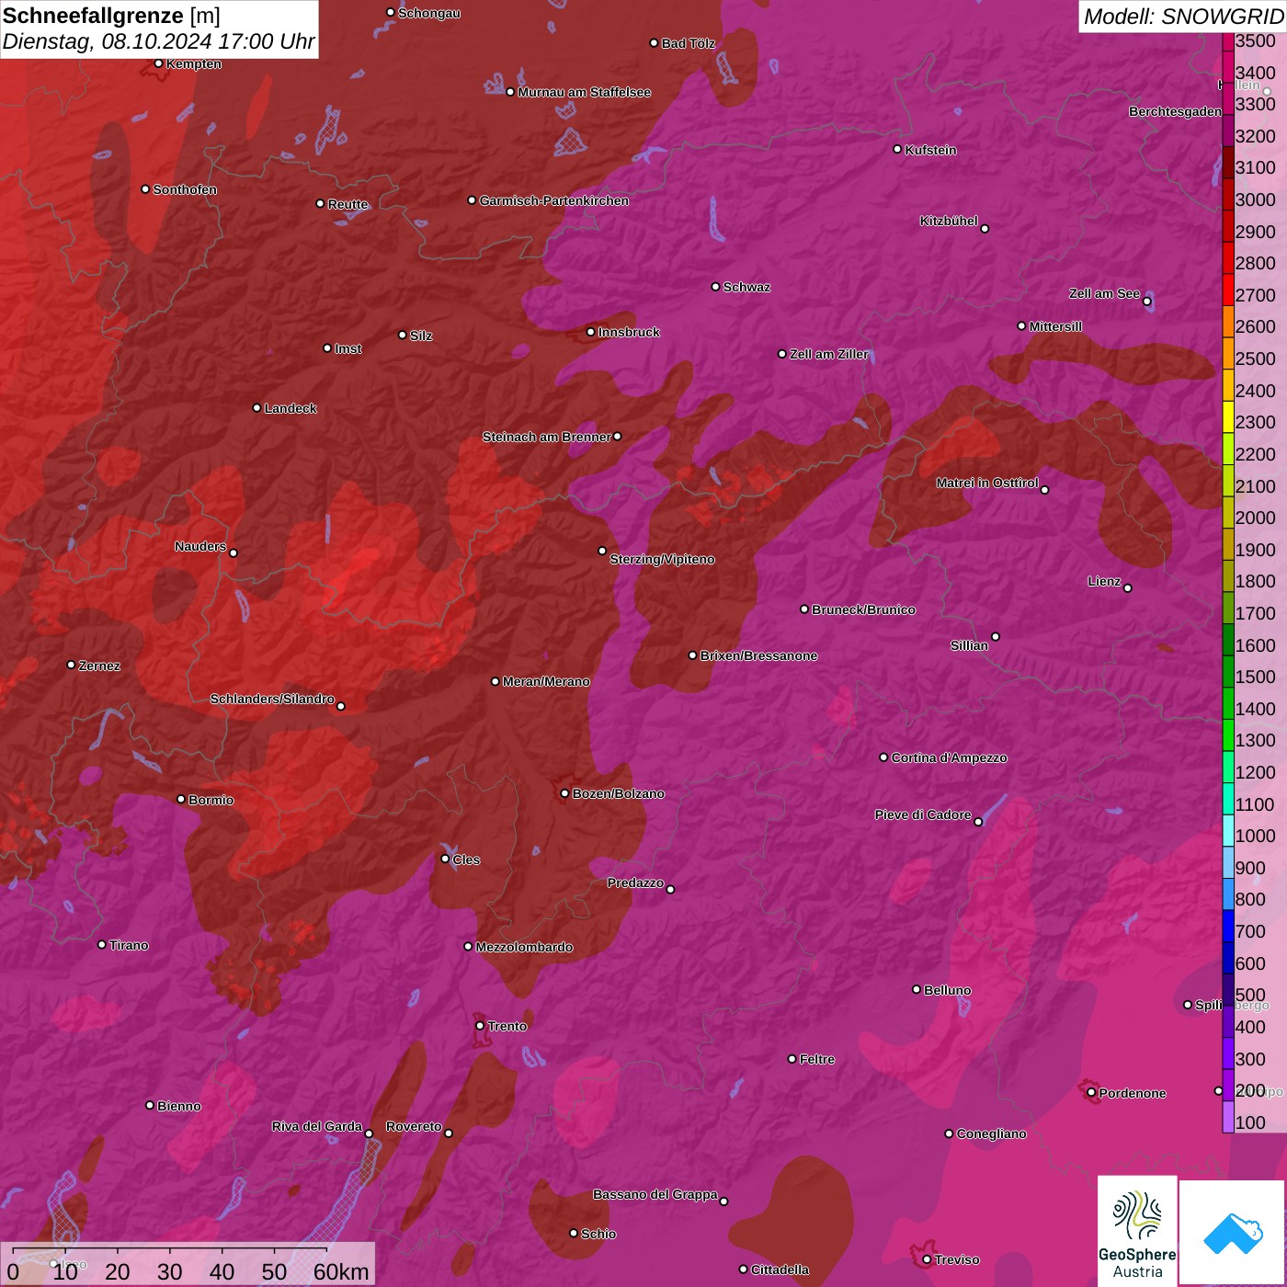The image size is (1287, 1287).
Task: Click the Cittadella label
Action: pyautogui.click(x=780, y=1270)
